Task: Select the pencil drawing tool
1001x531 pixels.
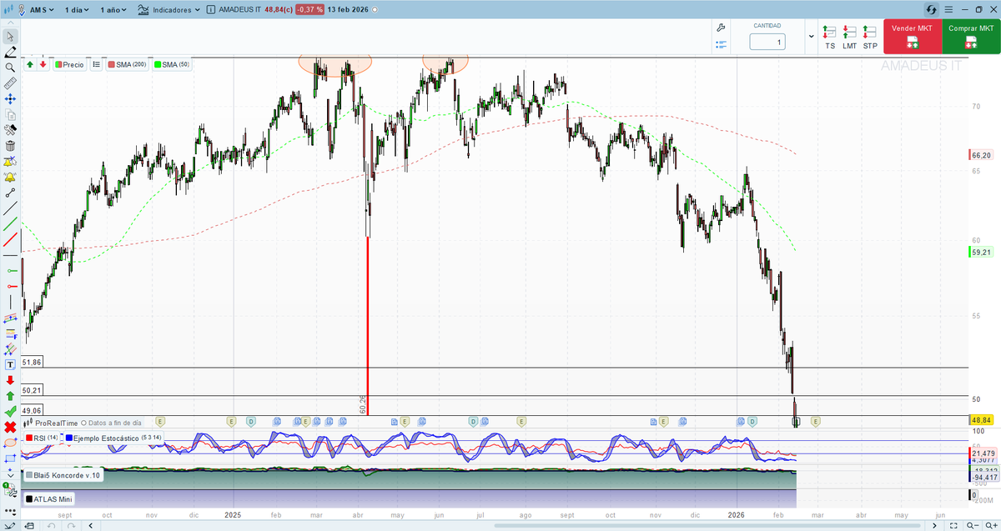Action: [x=10, y=52]
